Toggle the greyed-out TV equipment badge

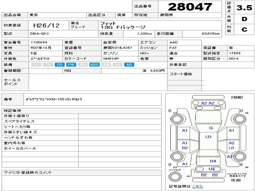point(48,65)
